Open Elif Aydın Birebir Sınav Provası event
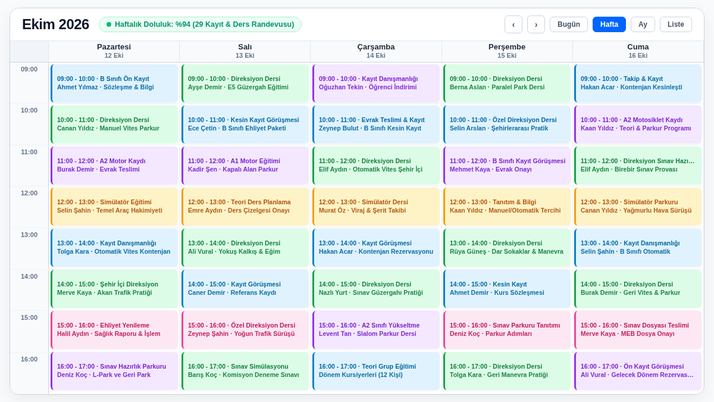This screenshot has width=714, height=402. point(638,166)
